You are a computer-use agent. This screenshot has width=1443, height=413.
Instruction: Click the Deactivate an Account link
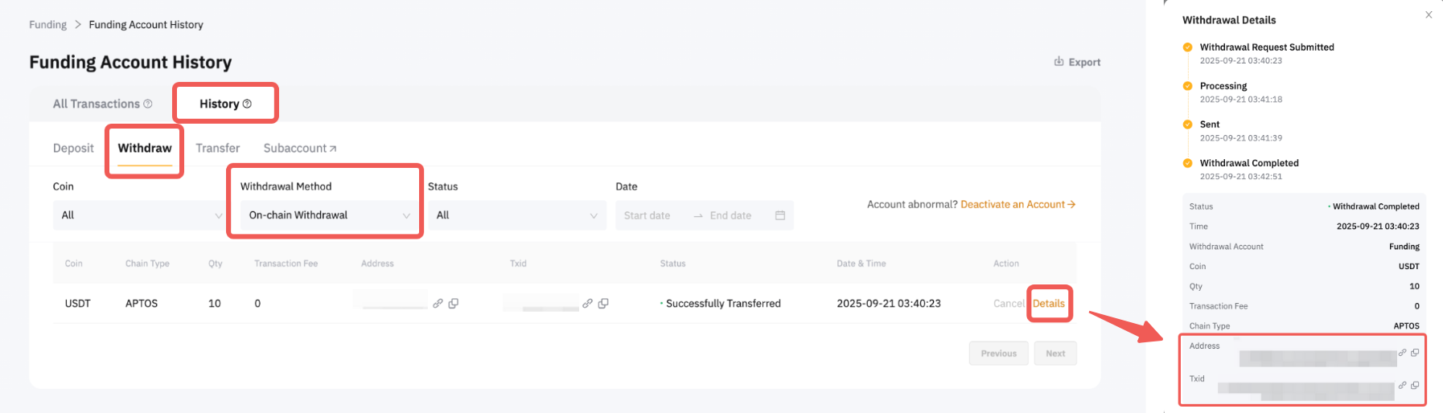(x=1017, y=204)
